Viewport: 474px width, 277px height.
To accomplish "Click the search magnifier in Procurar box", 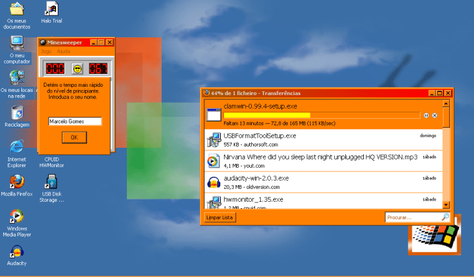I will click(x=444, y=218).
